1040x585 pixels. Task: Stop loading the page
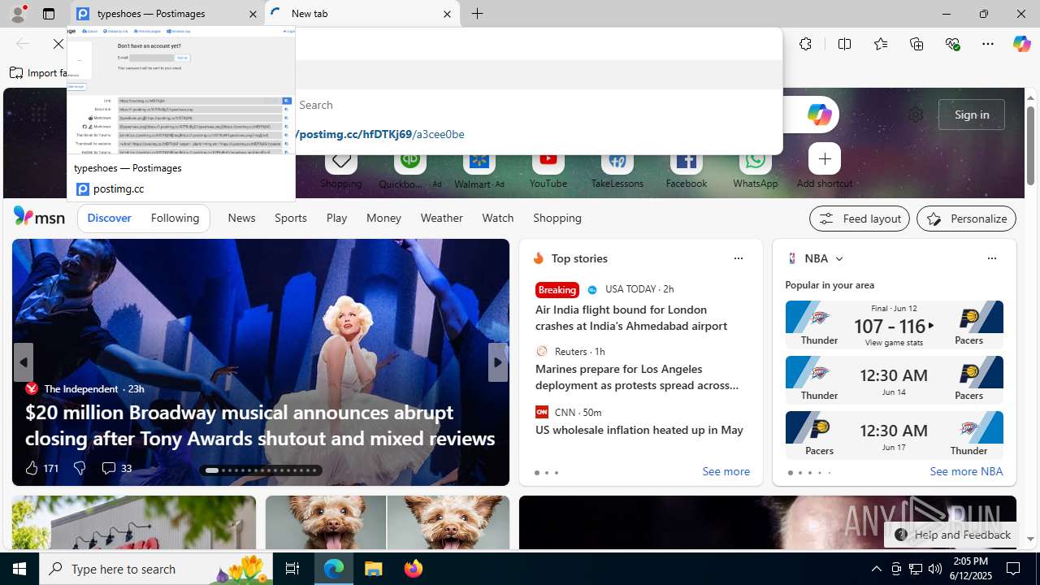tap(58, 44)
